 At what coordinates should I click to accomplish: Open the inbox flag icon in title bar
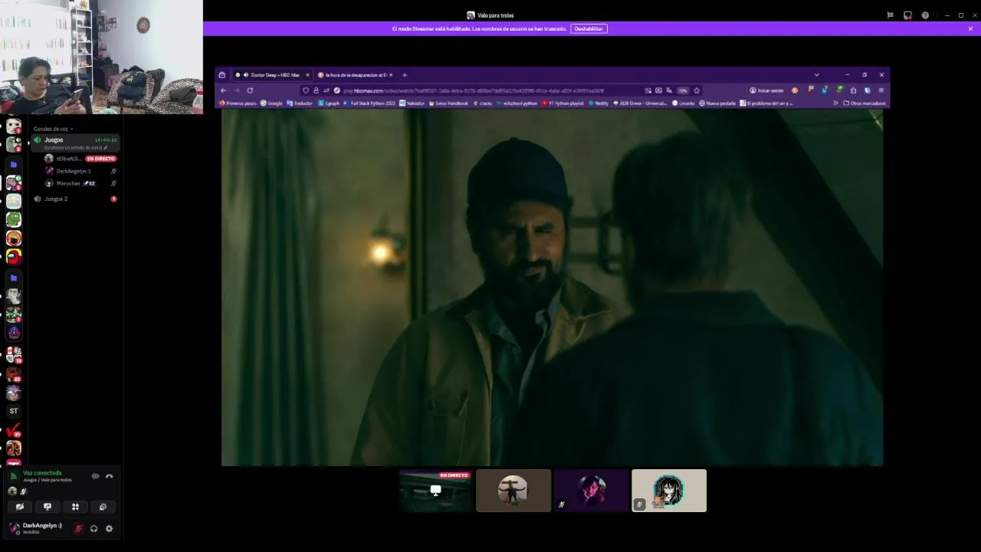pos(890,15)
